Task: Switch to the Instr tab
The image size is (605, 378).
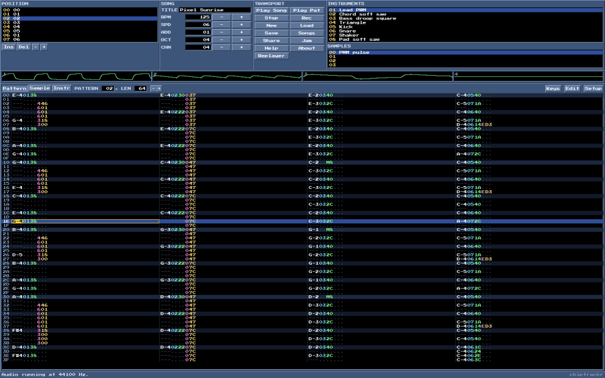Action: (61, 89)
